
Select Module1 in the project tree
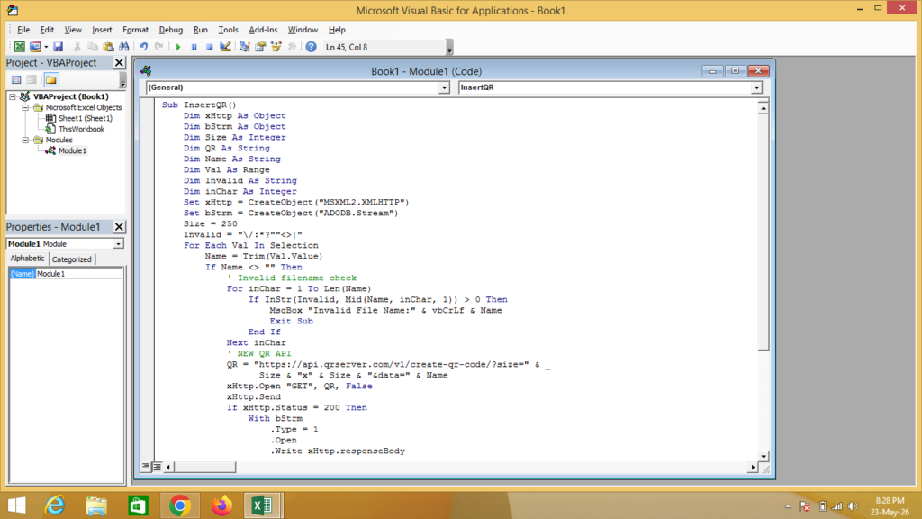tap(72, 150)
